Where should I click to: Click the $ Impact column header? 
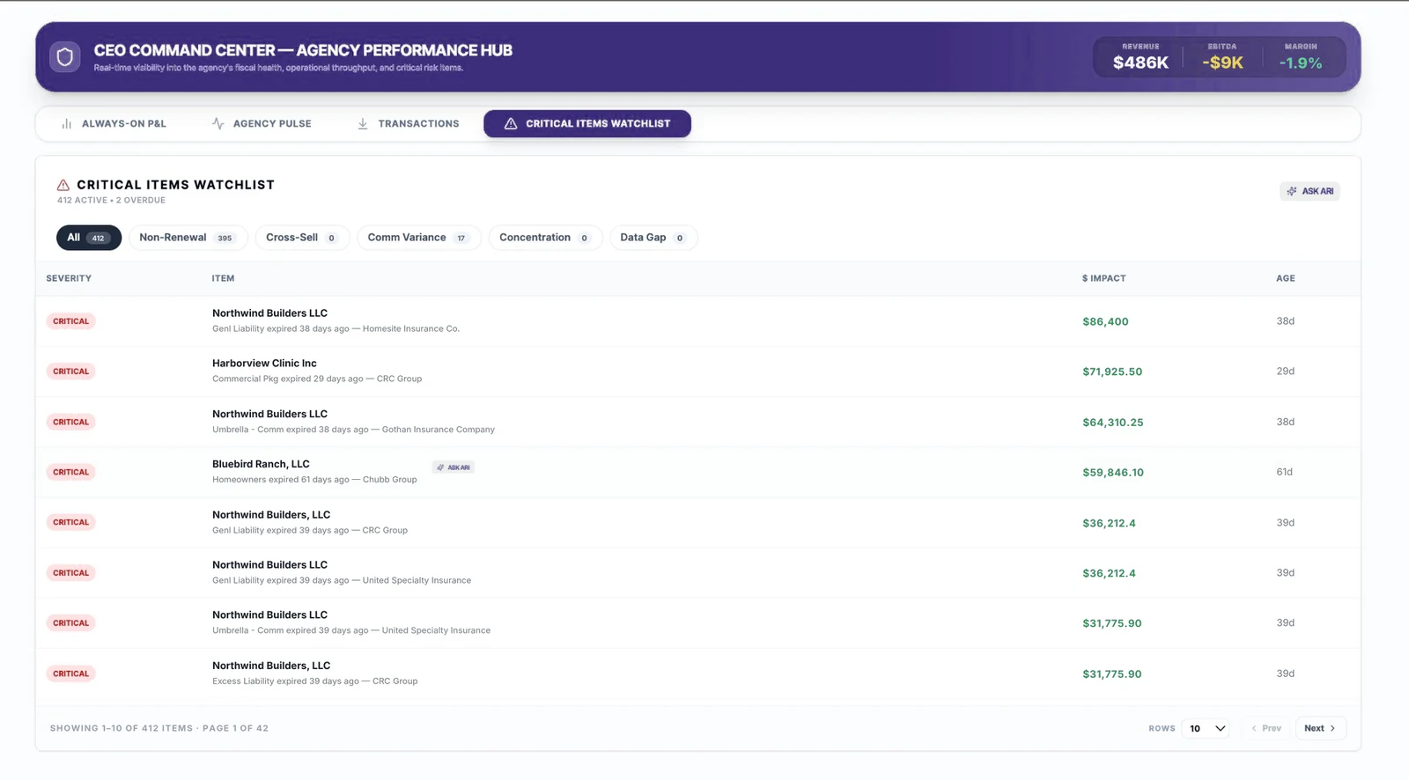click(1103, 278)
